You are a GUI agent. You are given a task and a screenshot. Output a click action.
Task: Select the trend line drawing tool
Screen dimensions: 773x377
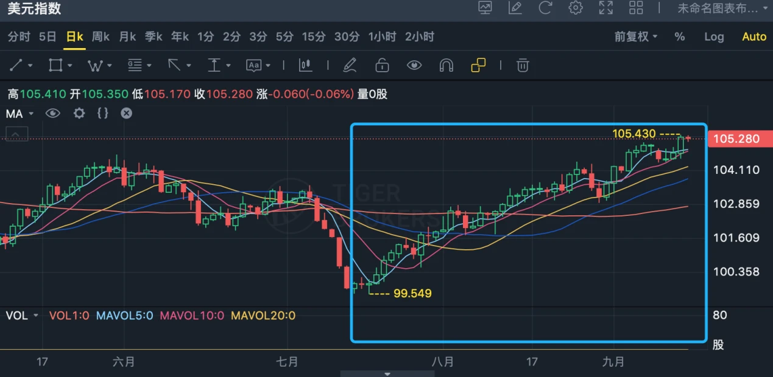tap(16, 65)
